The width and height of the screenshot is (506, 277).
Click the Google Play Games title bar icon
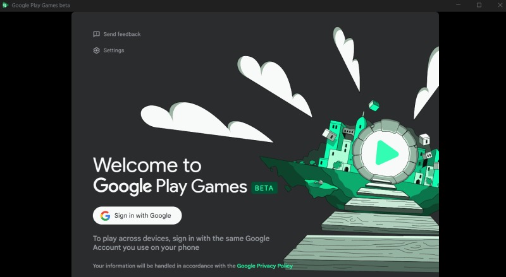pos(5,5)
